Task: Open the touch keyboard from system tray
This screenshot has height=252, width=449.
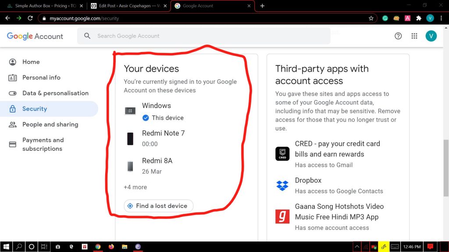Action: click(x=394, y=246)
